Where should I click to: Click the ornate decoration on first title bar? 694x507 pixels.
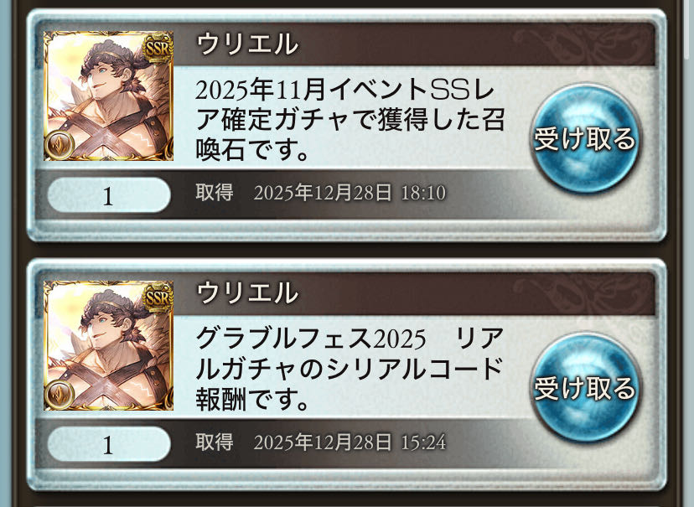coord(583,44)
